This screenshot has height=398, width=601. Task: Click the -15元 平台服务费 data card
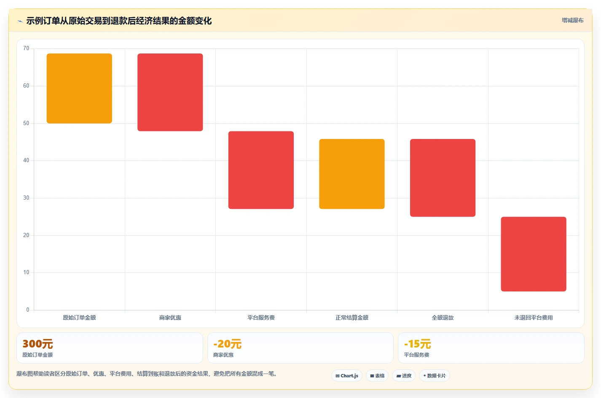pos(491,348)
